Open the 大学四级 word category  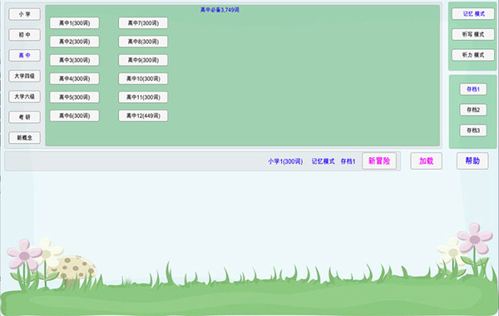(x=24, y=76)
